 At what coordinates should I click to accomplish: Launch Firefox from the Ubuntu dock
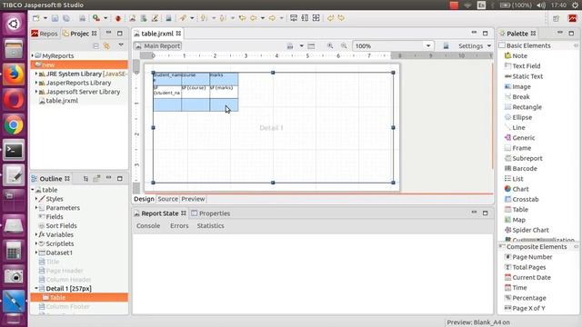pyautogui.click(x=14, y=74)
